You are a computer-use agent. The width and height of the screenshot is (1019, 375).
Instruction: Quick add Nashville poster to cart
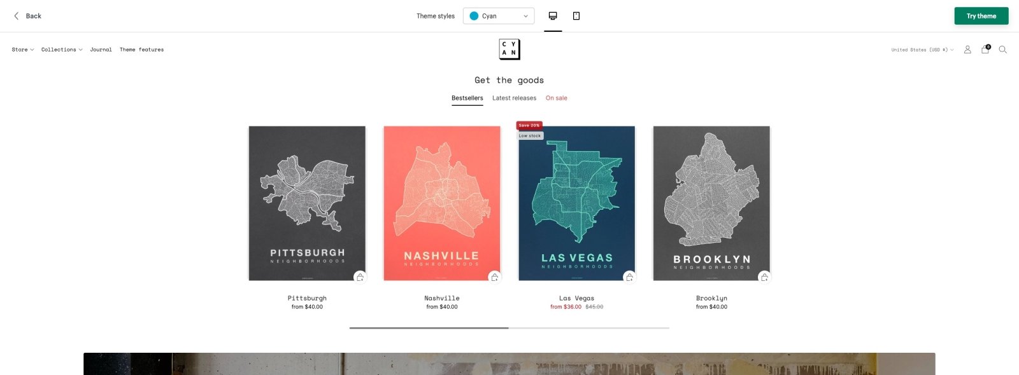(x=495, y=277)
